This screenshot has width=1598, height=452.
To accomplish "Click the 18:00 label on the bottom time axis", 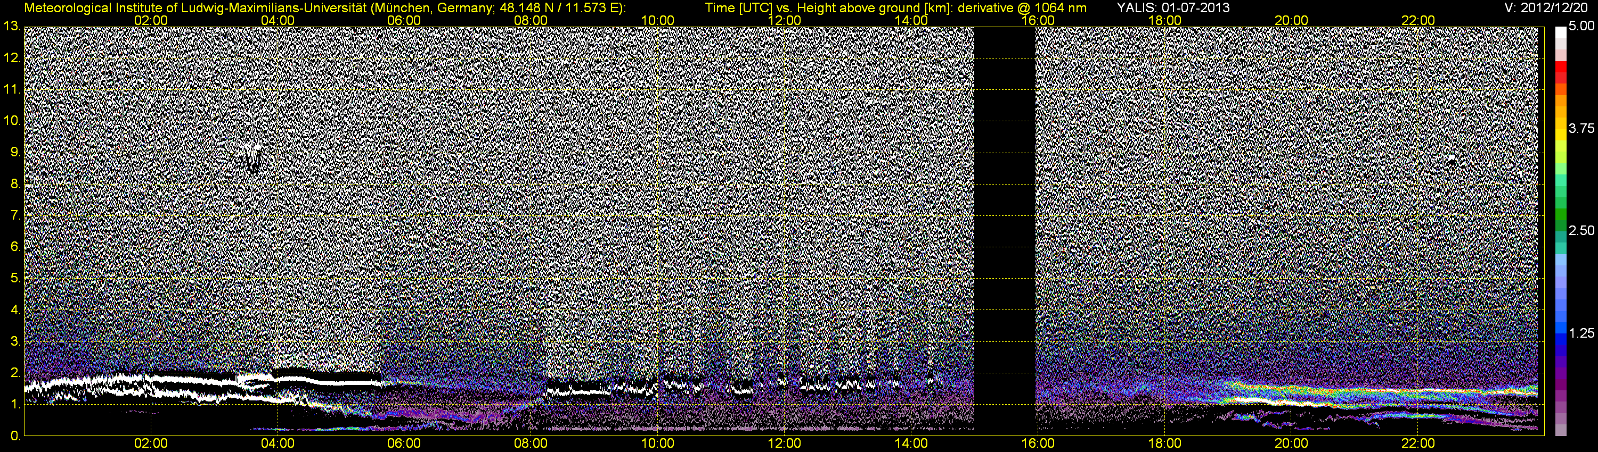I will click(x=1164, y=443).
